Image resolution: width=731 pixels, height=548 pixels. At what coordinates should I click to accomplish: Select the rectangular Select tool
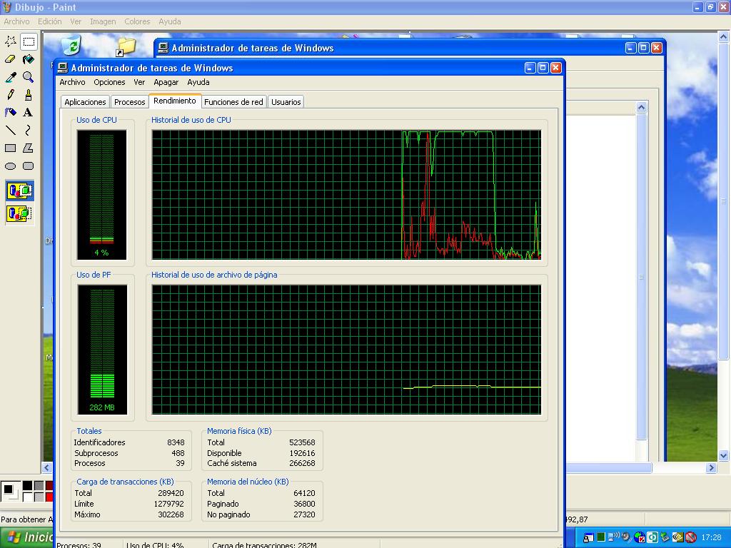pyautogui.click(x=28, y=41)
